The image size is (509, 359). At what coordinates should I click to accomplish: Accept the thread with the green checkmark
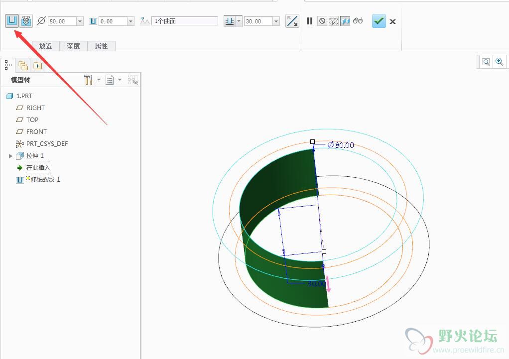[x=379, y=21]
